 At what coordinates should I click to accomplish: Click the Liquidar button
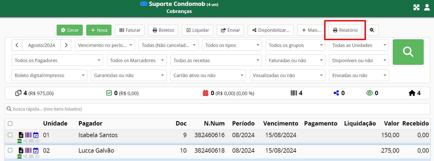tap(197, 30)
